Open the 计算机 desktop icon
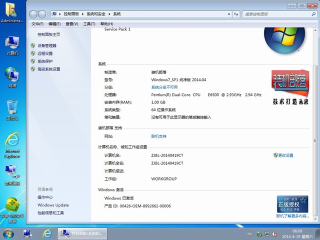The height and width of the screenshot is (240, 320). (x=12, y=45)
